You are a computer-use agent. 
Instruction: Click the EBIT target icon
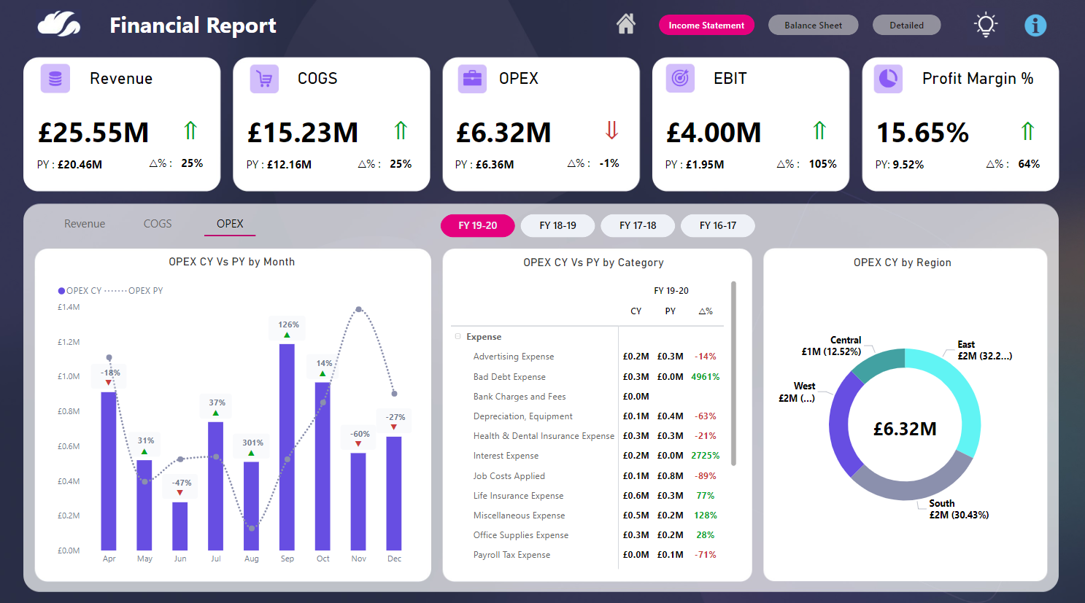[x=680, y=79]
